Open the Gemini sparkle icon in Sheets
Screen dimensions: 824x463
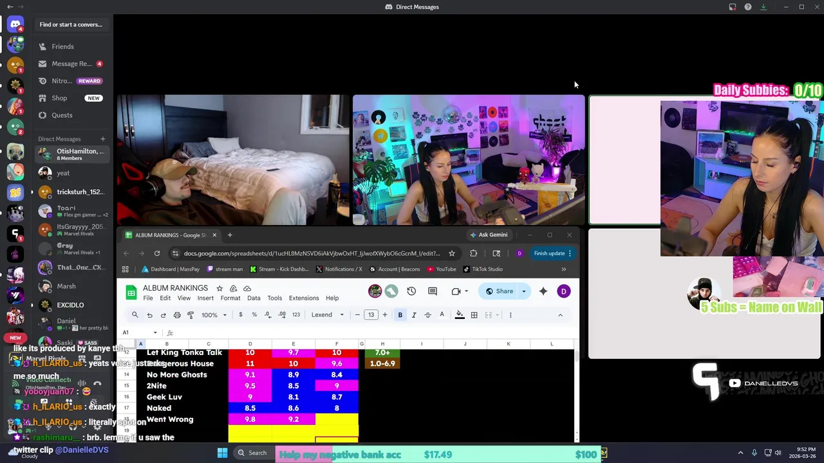(543, 291)
